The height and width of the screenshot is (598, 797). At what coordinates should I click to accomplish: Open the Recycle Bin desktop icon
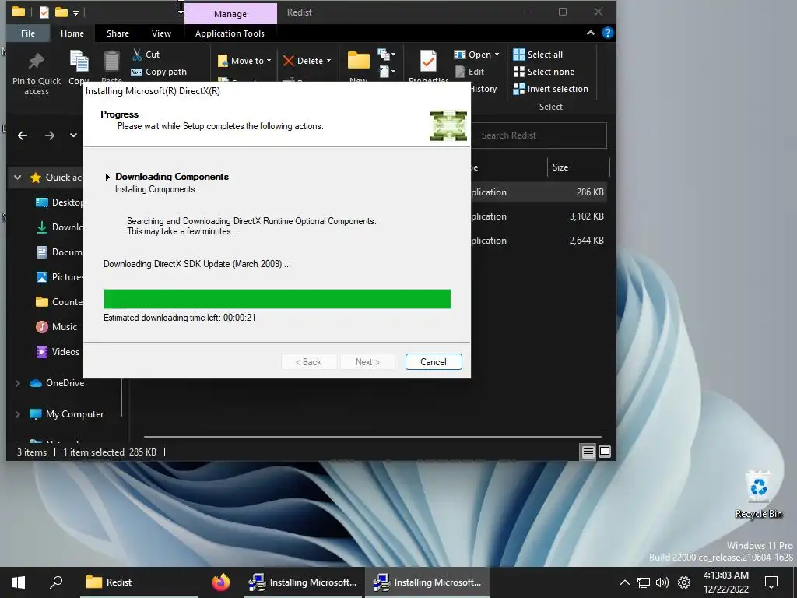click(x=758, y=494)
